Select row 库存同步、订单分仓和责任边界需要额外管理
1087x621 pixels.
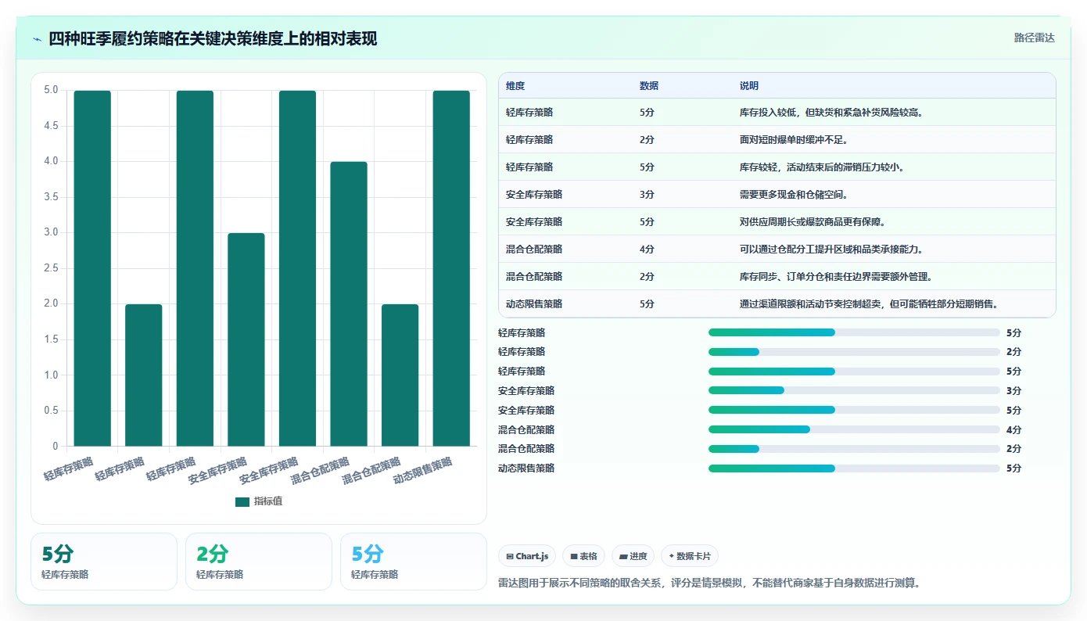click(777, 277)
